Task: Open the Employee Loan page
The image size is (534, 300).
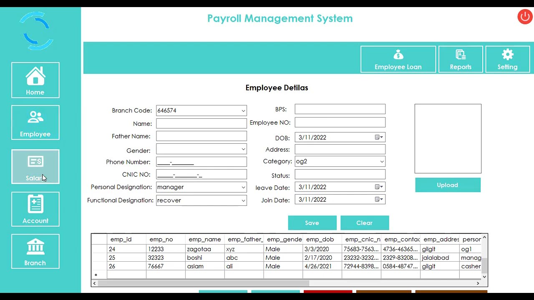Action: coord(398,59)
